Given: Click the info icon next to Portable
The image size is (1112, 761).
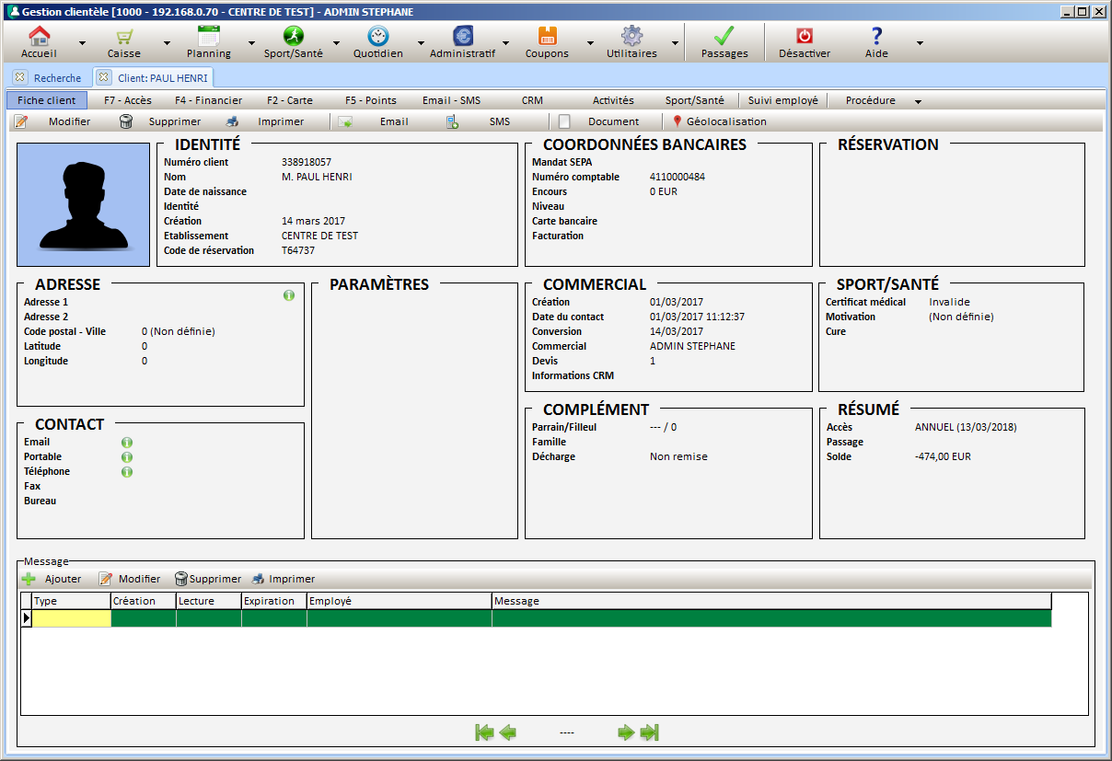Looking at the screenshot, I should pyautogui.click(x=127, y=457).
